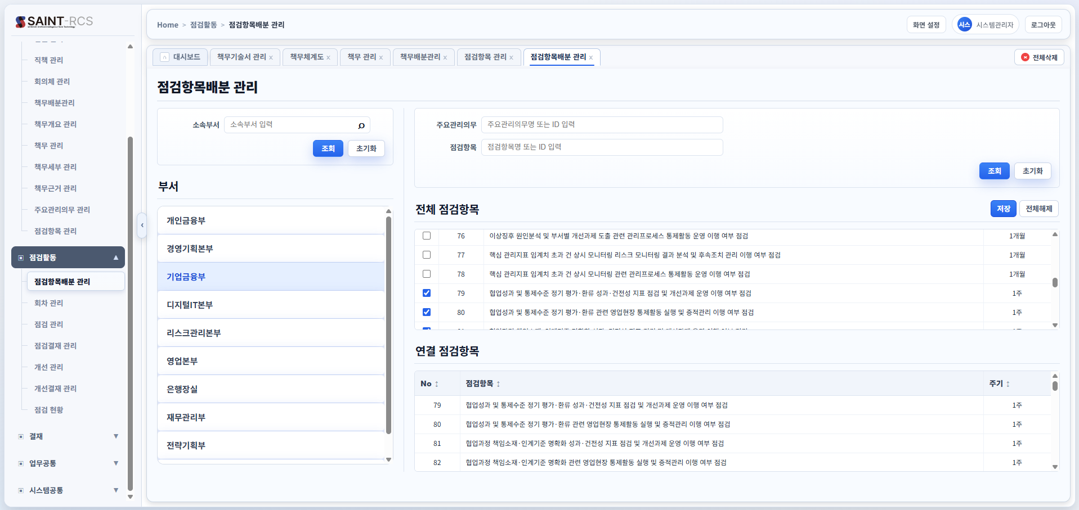
Task: Collapse the sidebar with the left chevron handle
Action: (142, 225)
